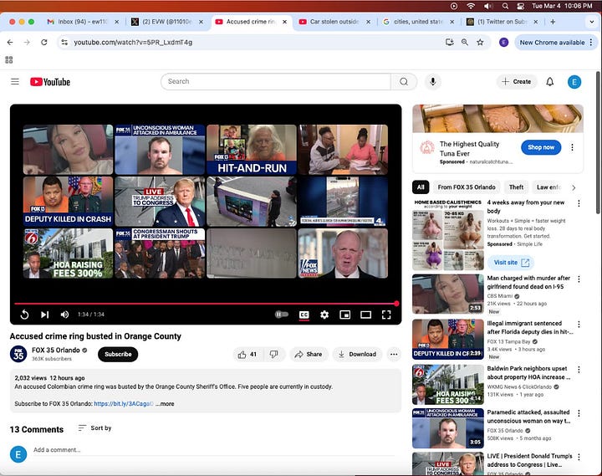Select From FOX 35 Orlando chip
The width and height of the screenshot is (602, 476).
[467, 187]
